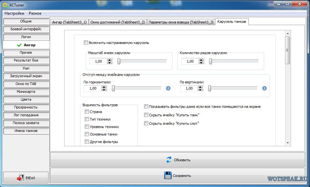Screen dimensions: 310x187
Task: Check Скрыть ячейку "Купить танк" option
Action: click(x=146, y=115)
